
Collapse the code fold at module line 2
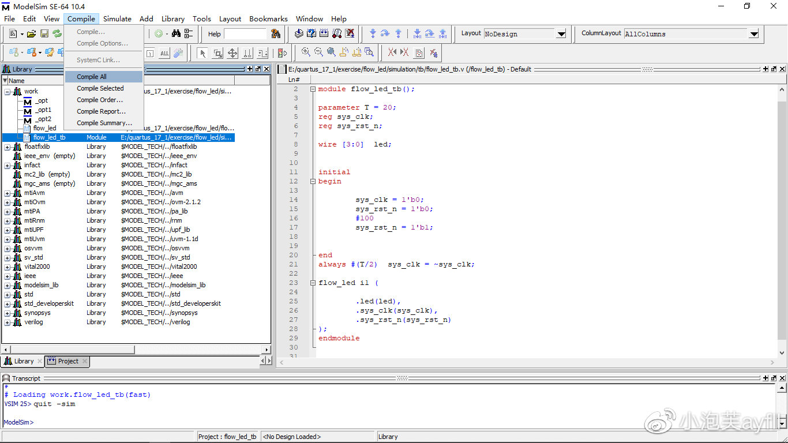click(313, 89)
